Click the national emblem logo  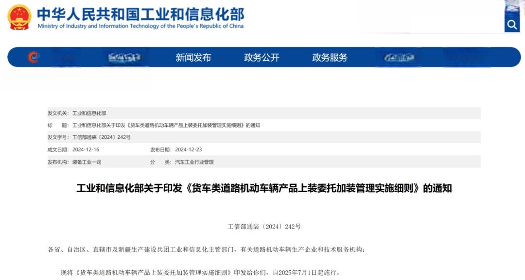click(x=19, y=17)
